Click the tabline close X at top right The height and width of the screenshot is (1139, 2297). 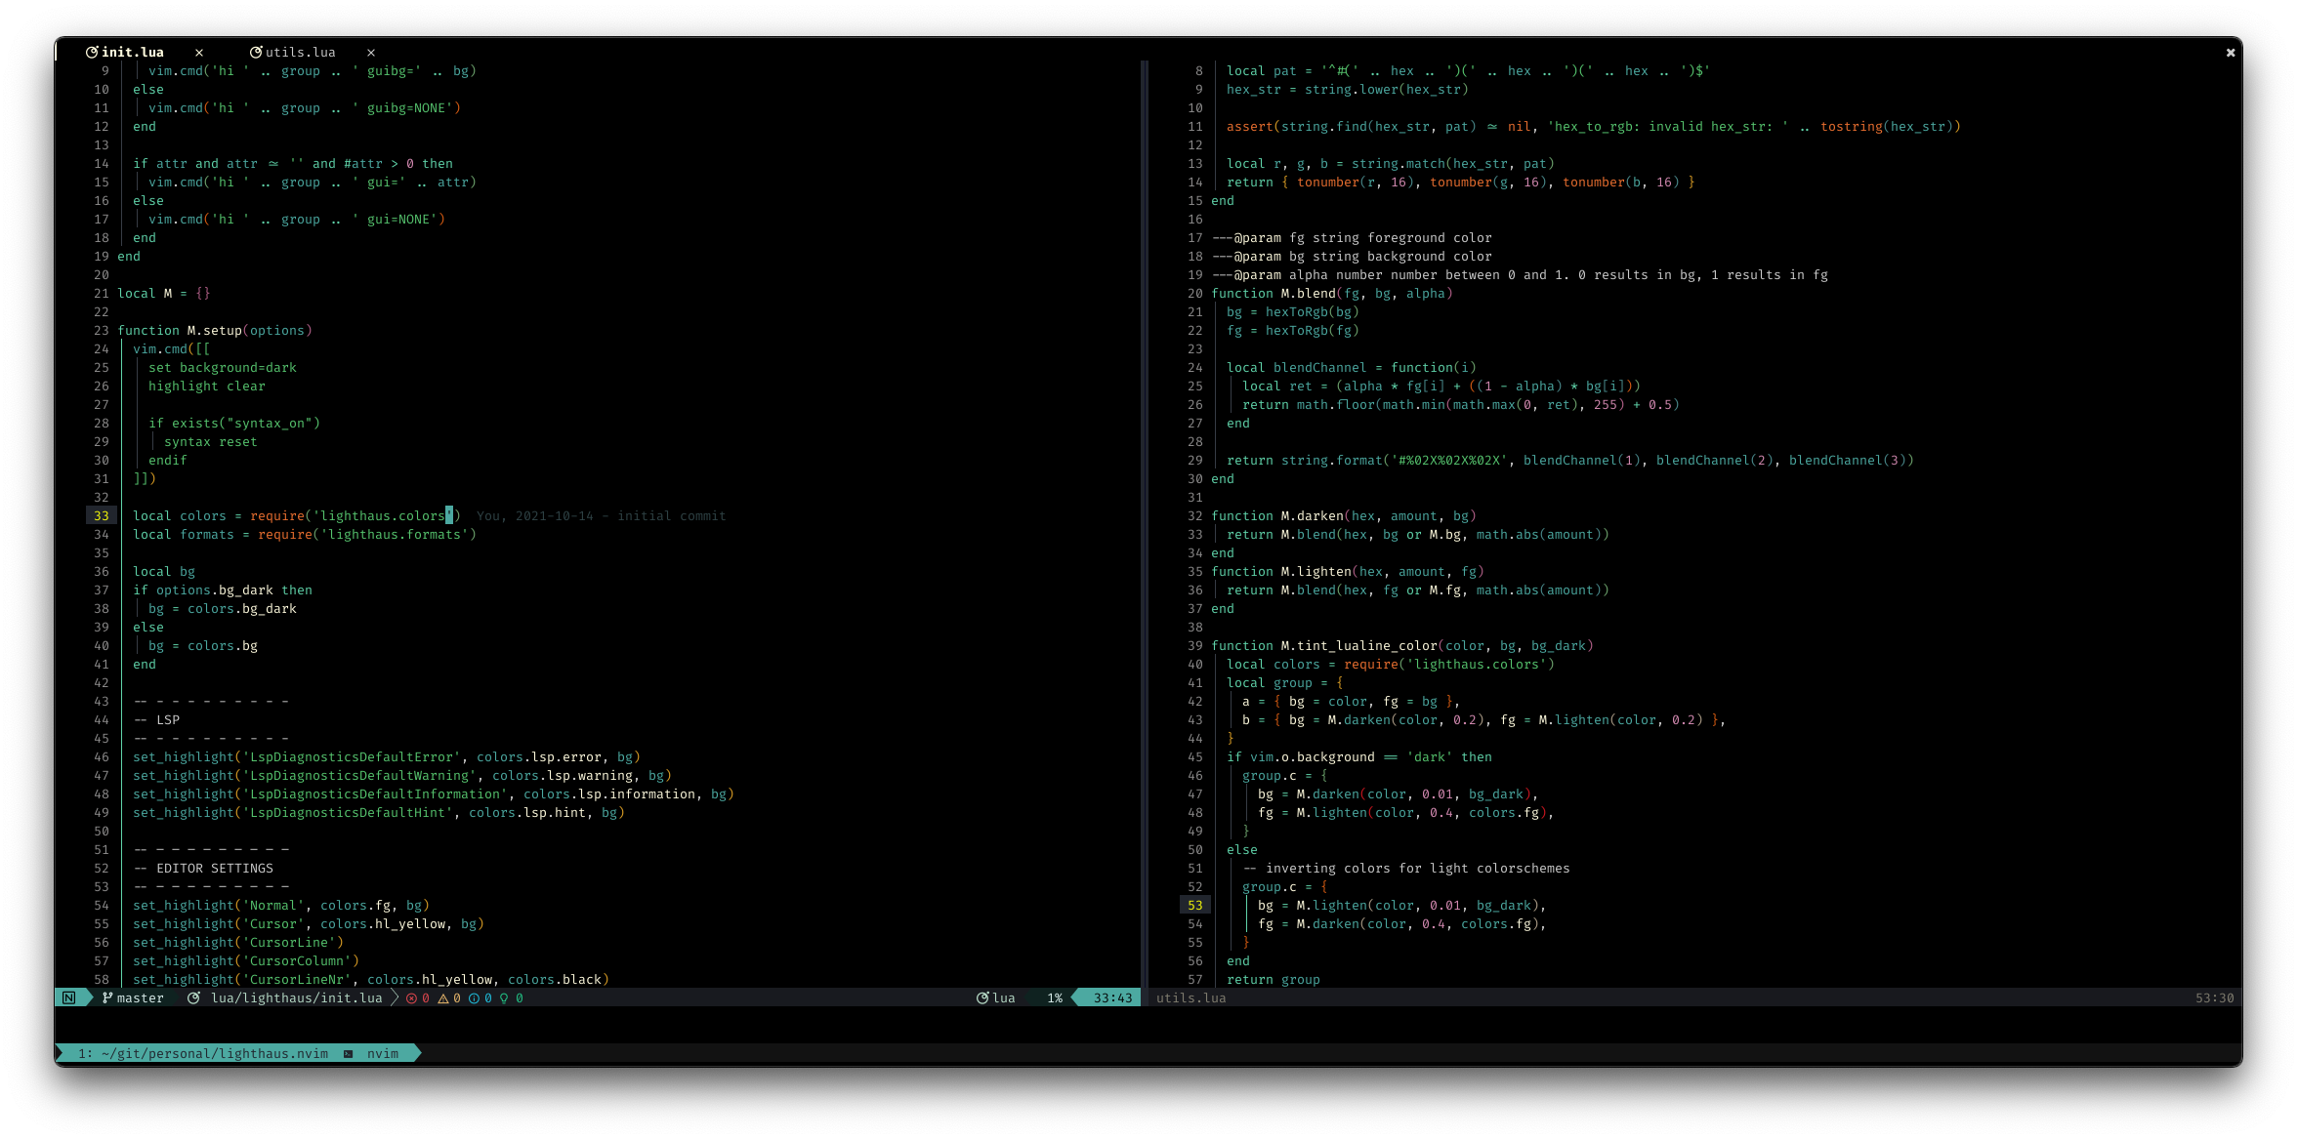2231,53
